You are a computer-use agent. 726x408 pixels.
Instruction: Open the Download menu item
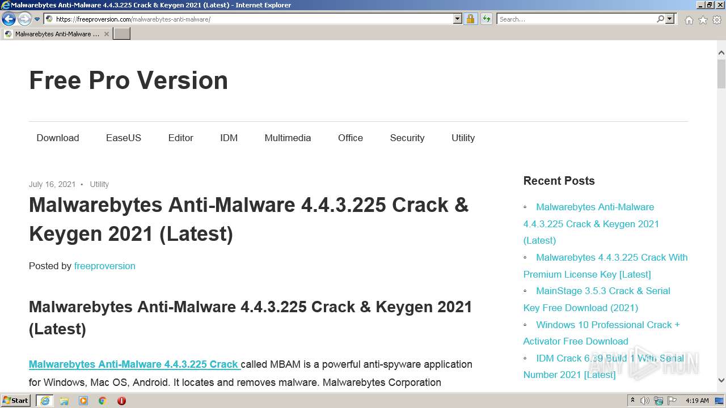[58, 138]
